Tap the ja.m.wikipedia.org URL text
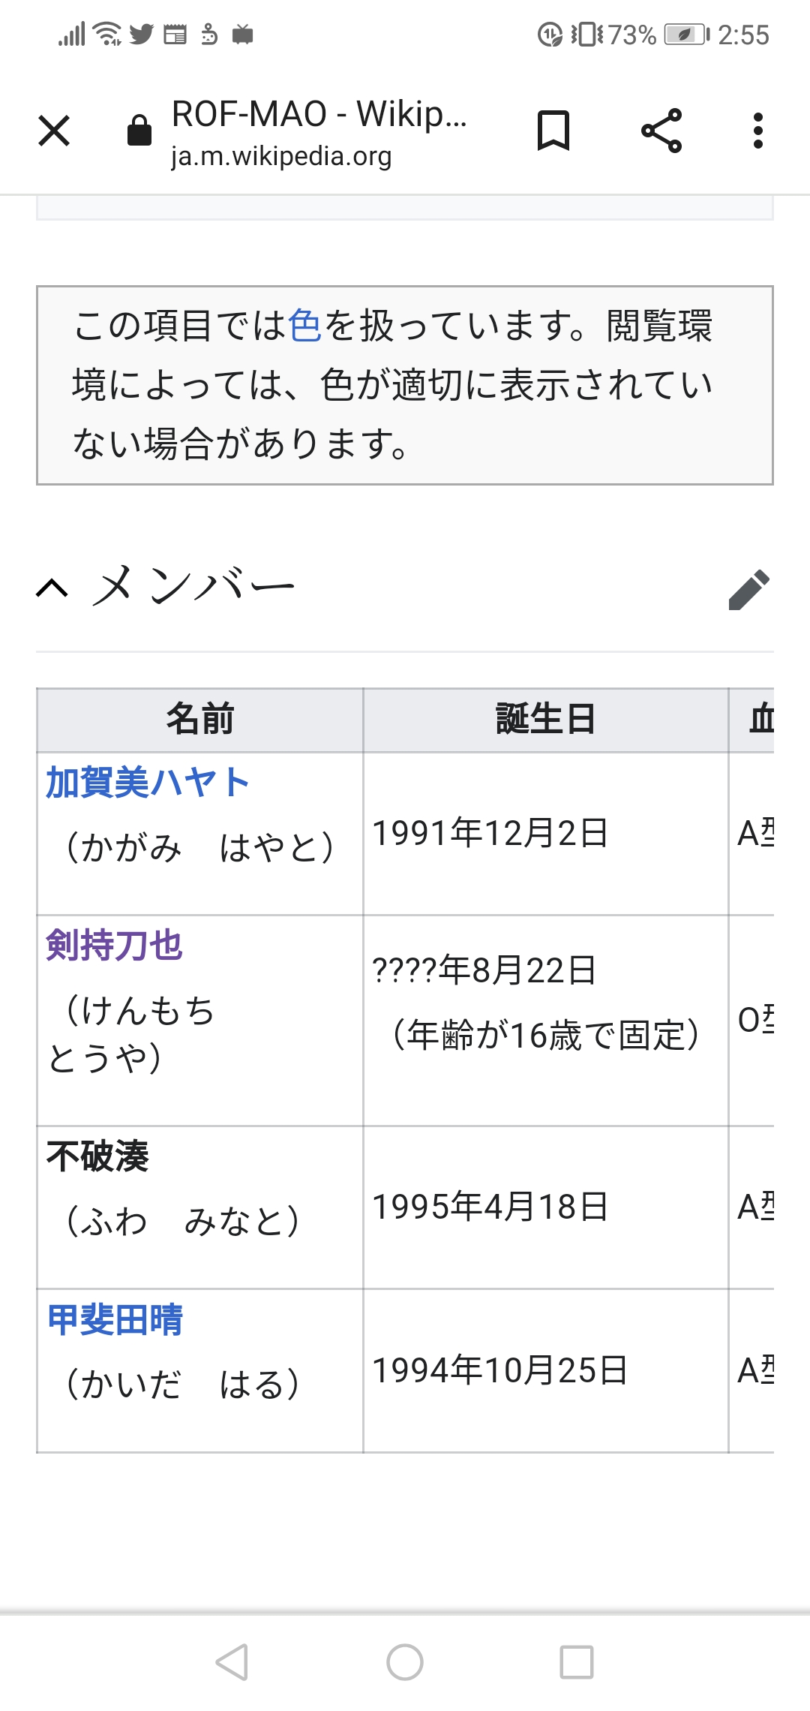The height and width of the screenshot is (1711, 810). (281, 156)
